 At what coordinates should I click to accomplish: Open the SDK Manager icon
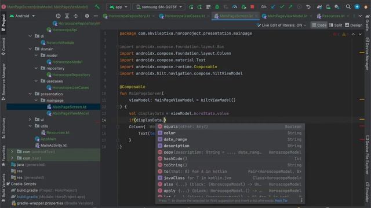(x=337, y=7)
